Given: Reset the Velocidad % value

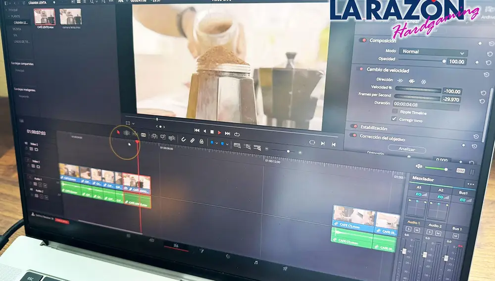Looking at the screenshot, I should coord(483,93).
